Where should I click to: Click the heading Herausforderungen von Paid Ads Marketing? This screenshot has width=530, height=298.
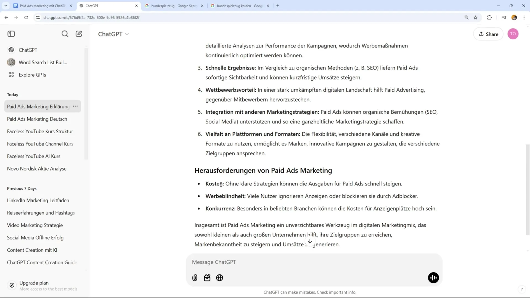point(263,171)
